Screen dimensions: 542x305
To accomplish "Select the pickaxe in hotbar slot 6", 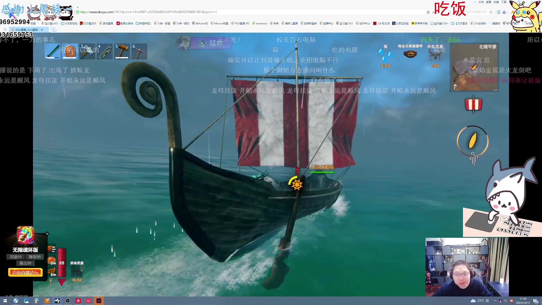I will 139,51.
